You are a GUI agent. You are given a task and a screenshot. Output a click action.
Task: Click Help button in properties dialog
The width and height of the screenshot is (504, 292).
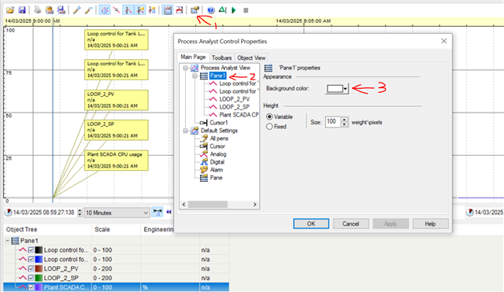(431, 224)
